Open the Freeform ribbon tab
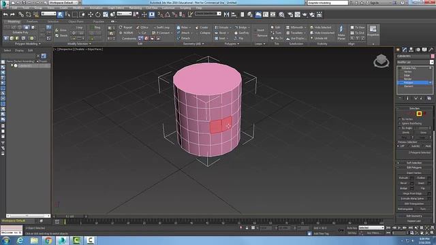 click(32, 21)
